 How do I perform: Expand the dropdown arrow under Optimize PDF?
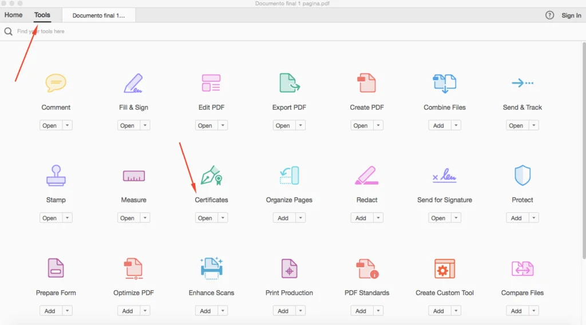[x=145, y=311]
